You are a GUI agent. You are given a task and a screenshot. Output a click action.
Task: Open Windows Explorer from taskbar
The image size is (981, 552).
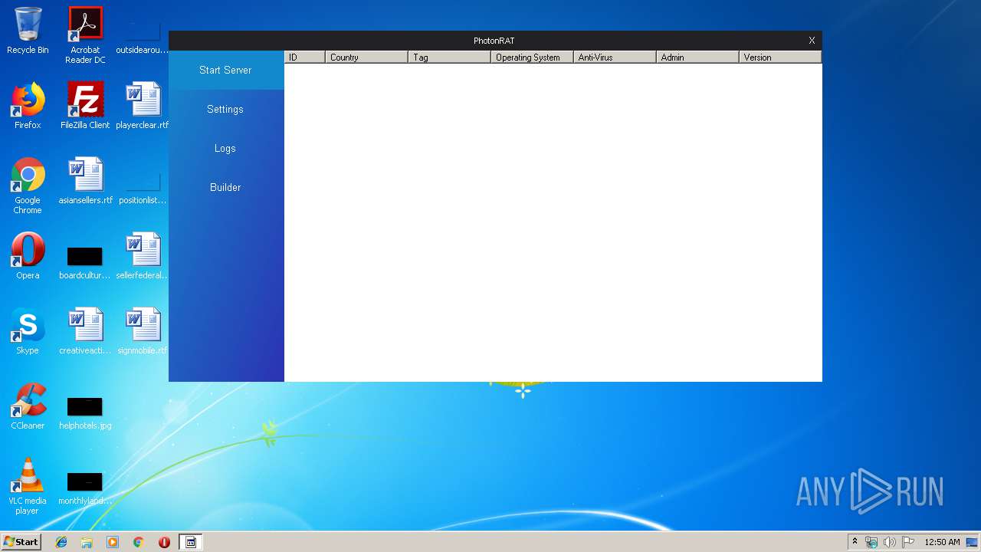[x=87, y=542]
